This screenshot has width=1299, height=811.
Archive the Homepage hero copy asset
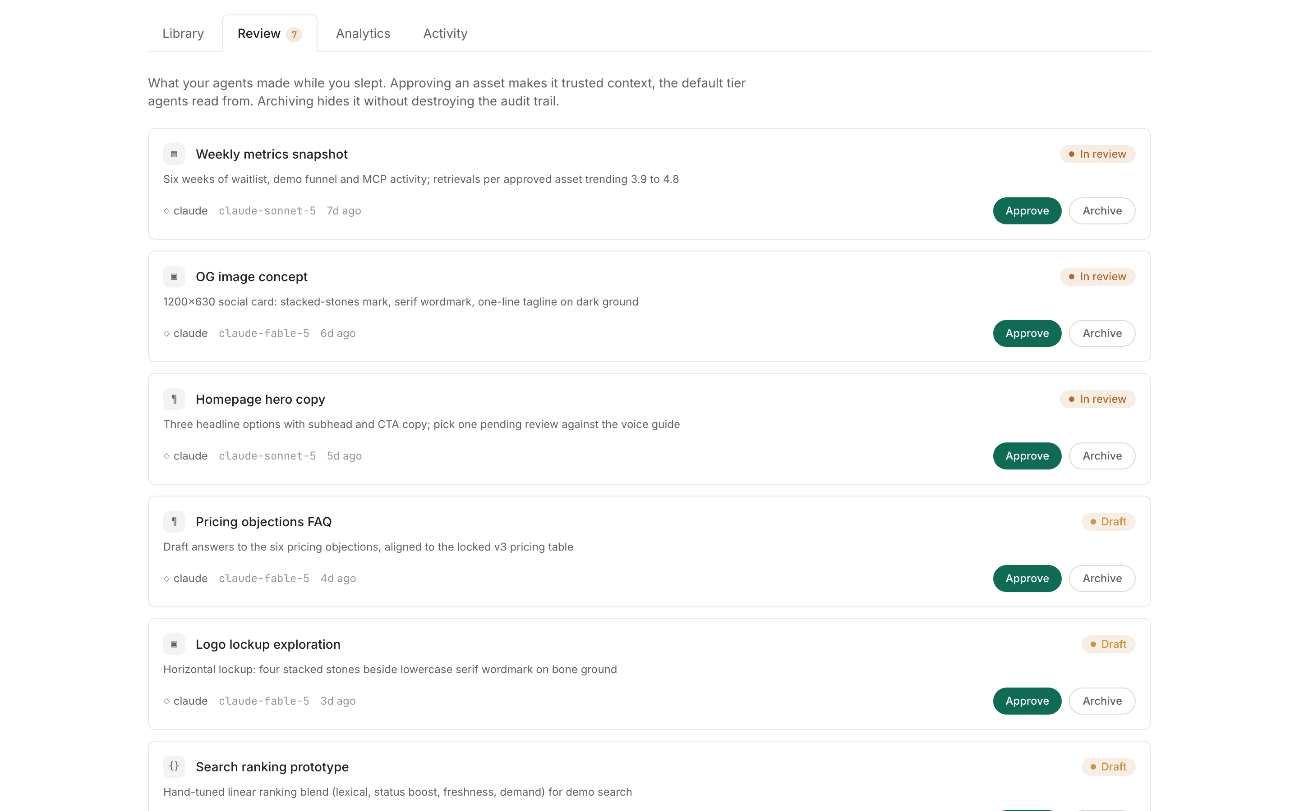click(x=1102, y=456)
